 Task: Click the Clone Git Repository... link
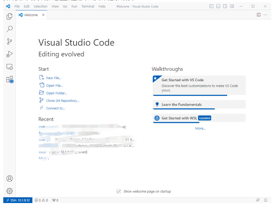tap(62, 101)
